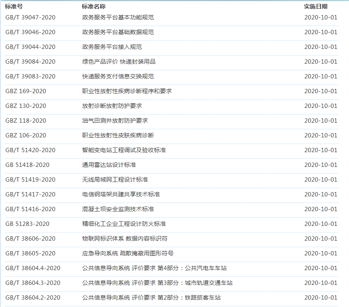View 智能变电站工程调试及验收标准 details
This screenshot has width=349, height=307.
tap(124, 150)
